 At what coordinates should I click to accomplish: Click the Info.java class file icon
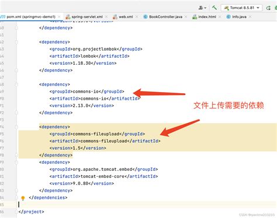228,17
